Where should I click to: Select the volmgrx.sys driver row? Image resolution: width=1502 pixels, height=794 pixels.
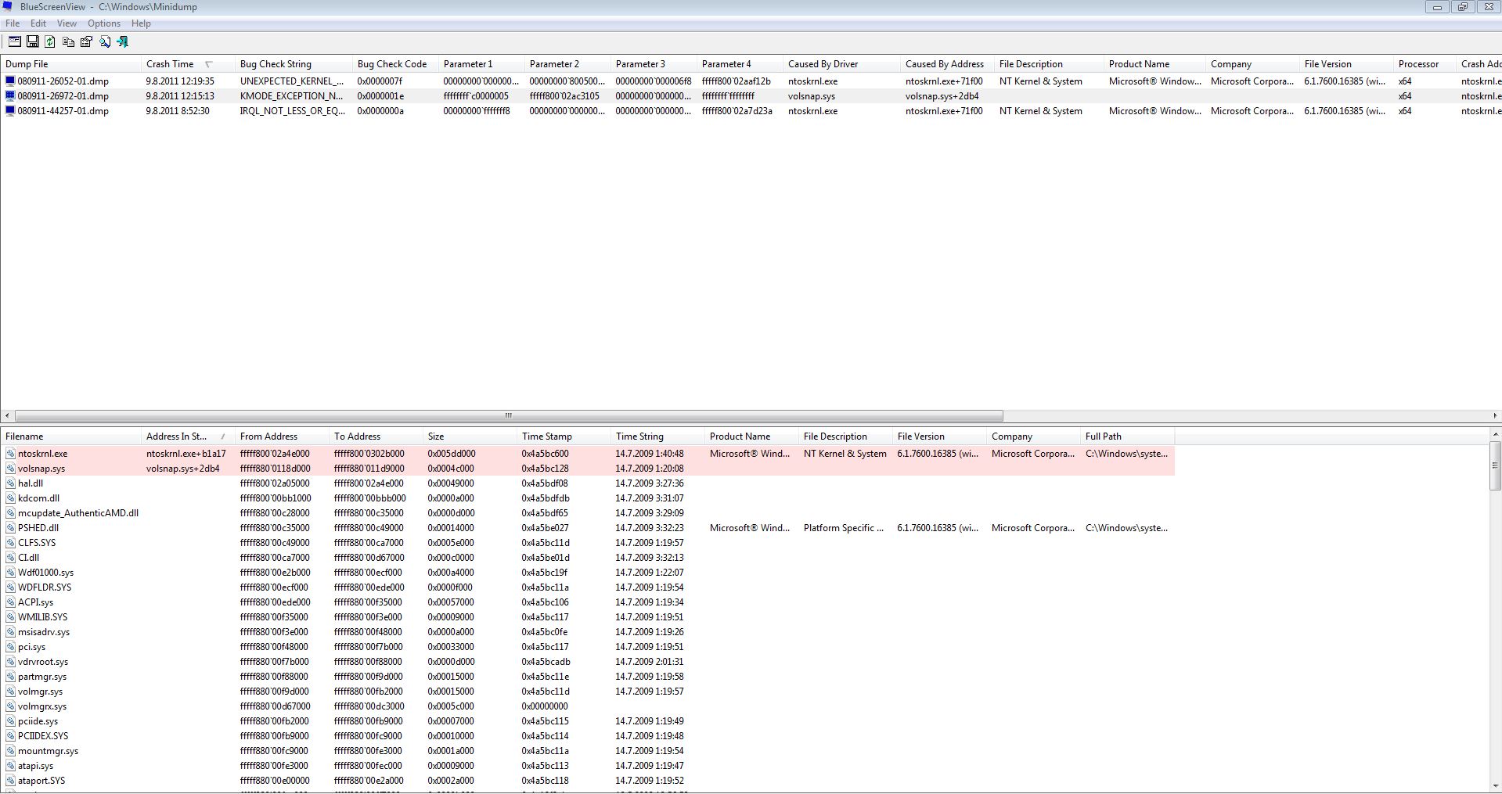587,706
